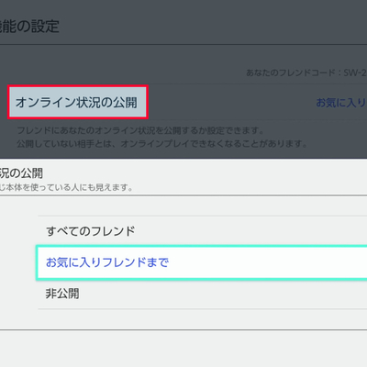Click the blank footer area below popup list
The height and width of the screenshot is (367, 367).
pos(183,349)
